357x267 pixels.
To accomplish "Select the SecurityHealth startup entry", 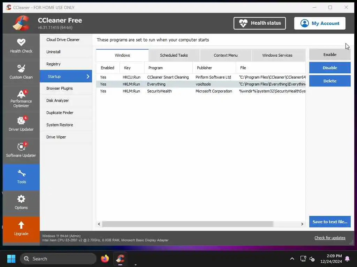I will [x=200, y=91].
